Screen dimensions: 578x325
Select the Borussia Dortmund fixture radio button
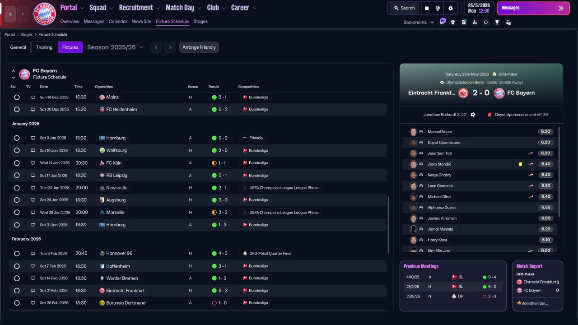pyautogui.click(x=17, y=303)
